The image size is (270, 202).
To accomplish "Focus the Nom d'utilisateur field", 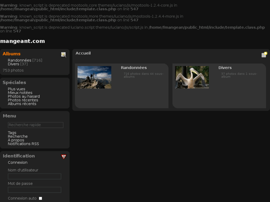I will point(35,176).
